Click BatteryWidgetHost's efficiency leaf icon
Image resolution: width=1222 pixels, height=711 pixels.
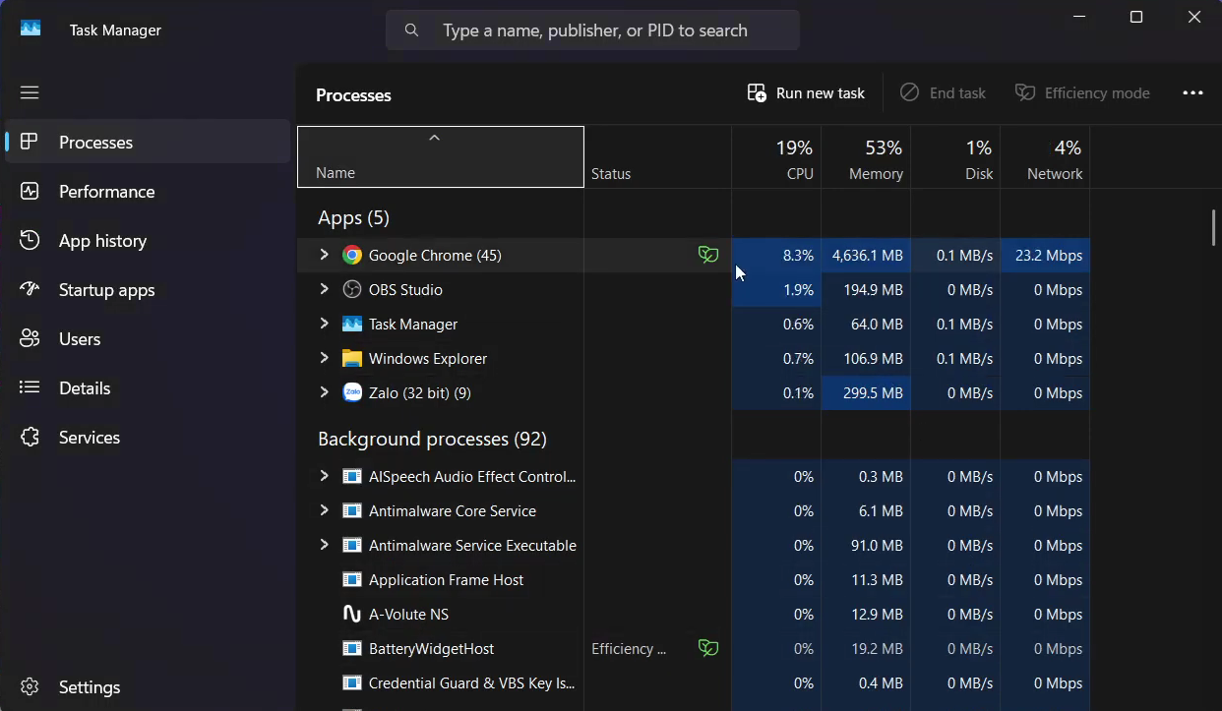click(708, 648)
